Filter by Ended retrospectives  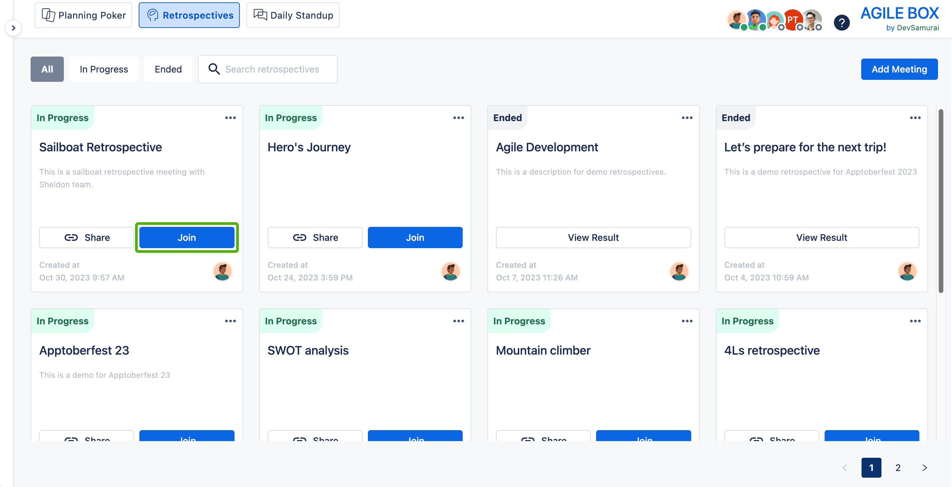pos(168,69)
